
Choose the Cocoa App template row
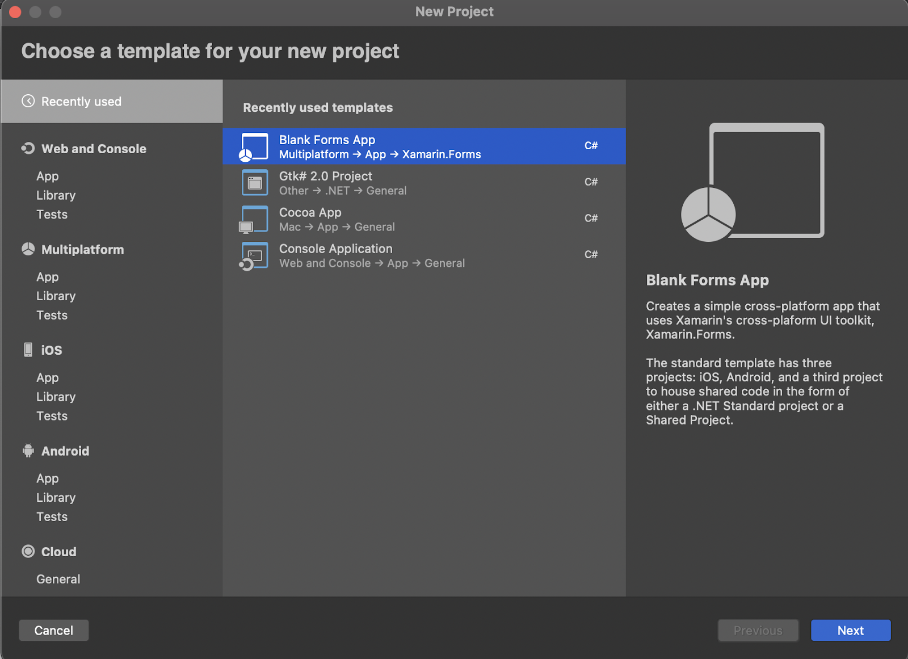coord(424,219)
